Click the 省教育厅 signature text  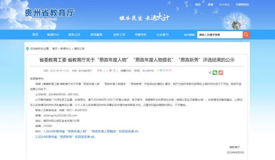234,147
